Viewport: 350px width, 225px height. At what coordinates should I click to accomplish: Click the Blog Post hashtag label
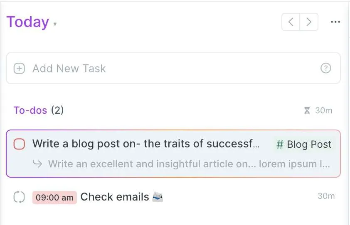(304, 144)
